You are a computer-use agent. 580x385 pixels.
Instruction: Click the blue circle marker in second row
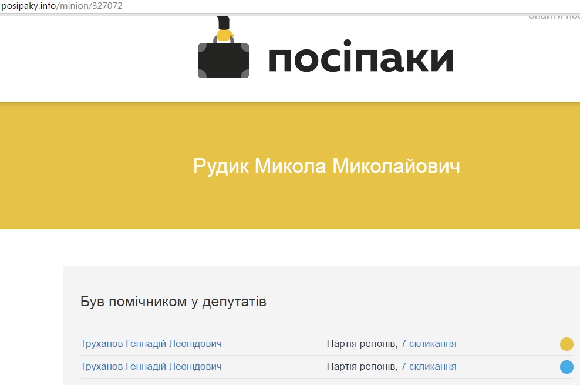(x=566, y=367)
